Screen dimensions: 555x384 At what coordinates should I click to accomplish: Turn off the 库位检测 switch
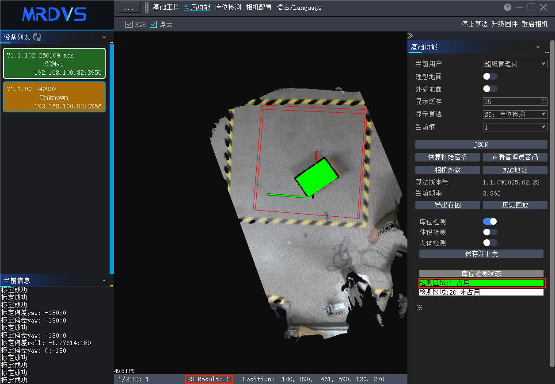point(490,222)
